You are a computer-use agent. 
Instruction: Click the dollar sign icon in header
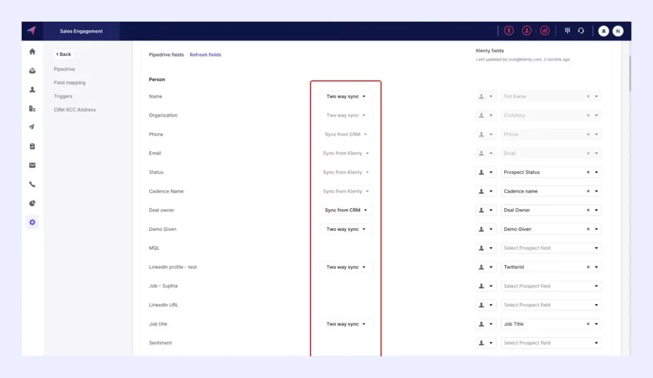pyautogui.click(x=508, y=31)
